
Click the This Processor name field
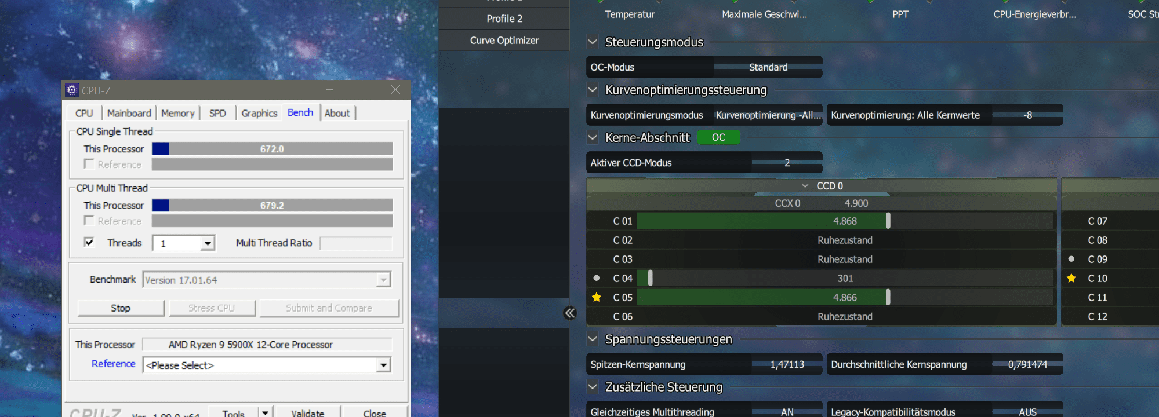[267, 345]
